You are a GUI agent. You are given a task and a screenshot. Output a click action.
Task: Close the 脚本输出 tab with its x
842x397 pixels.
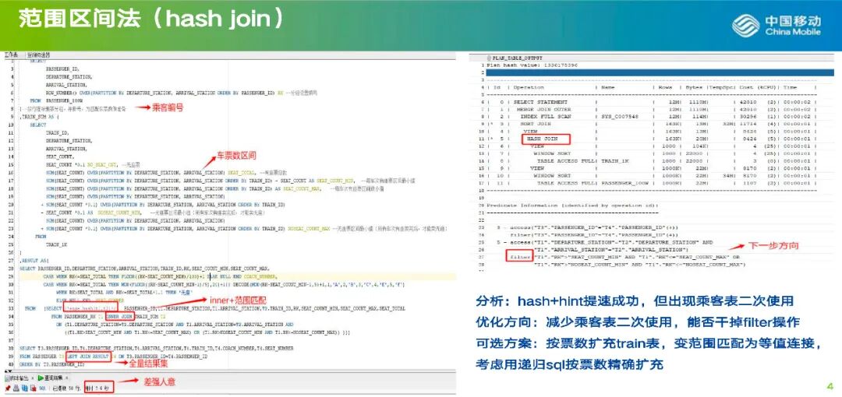coord(33,378)
